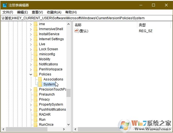Click the Notifications folder icon

[x=35, y=64]
